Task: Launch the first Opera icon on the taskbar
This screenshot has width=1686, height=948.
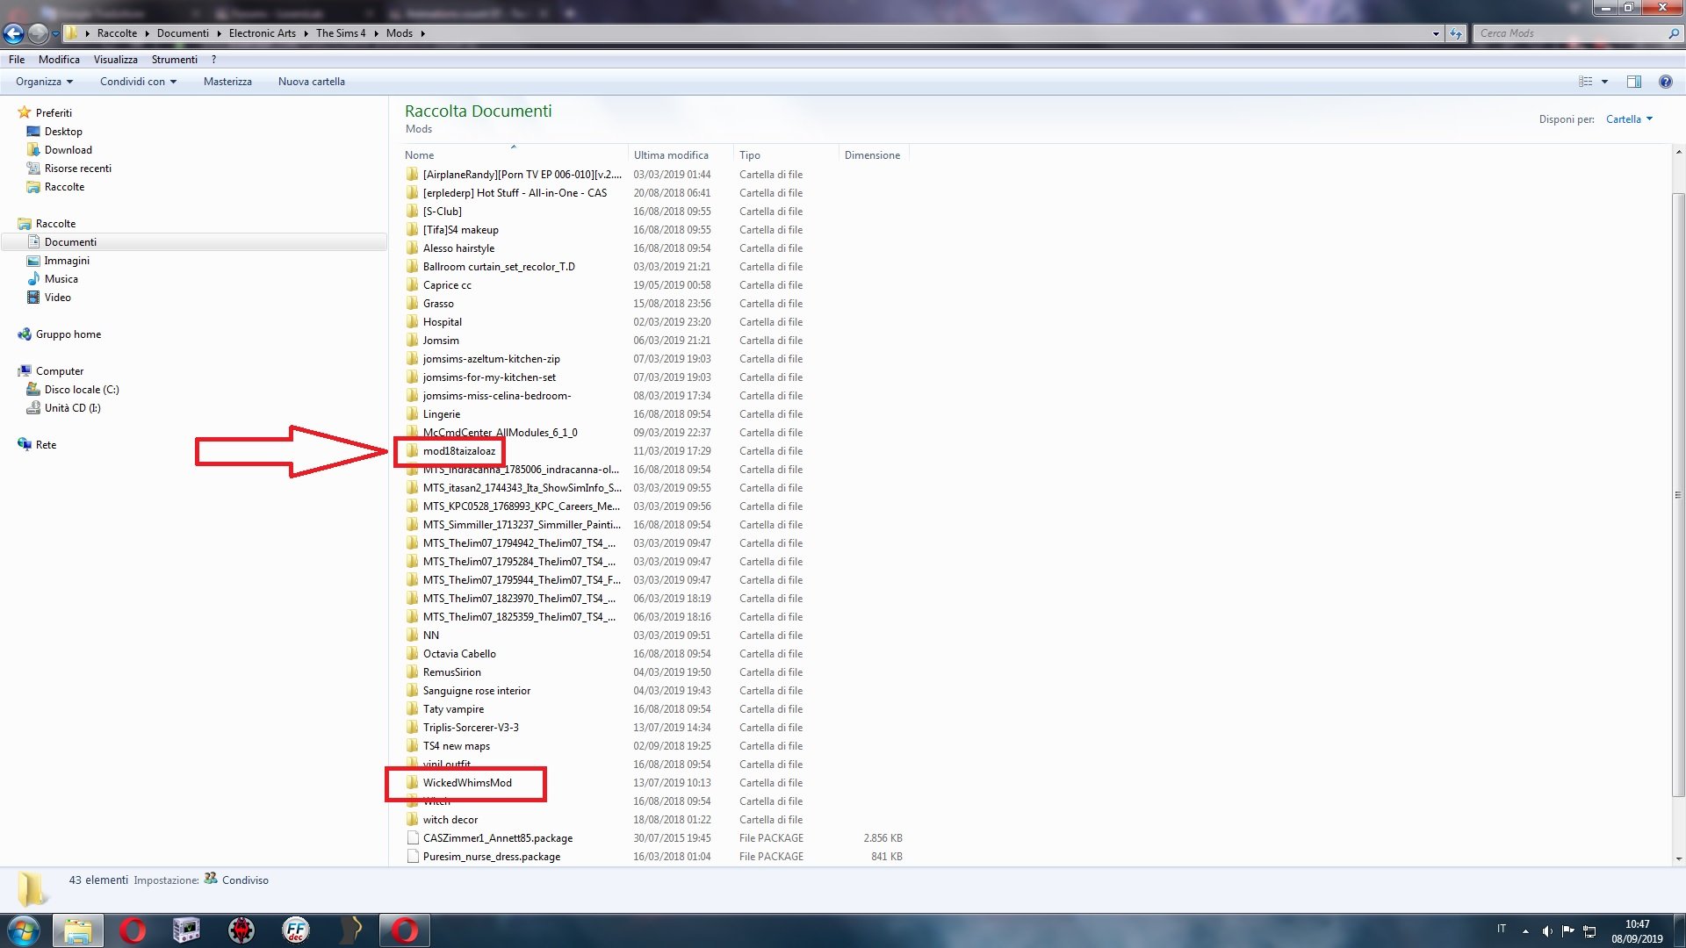Action: click(x=133, y=930)
